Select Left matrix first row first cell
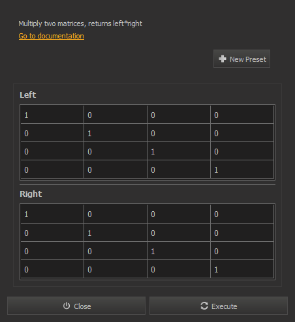Screen dimensions: 295x322 (x=52, y=115)
